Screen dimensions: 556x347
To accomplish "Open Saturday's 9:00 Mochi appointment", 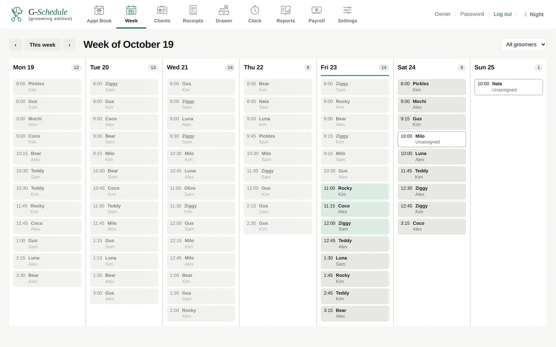I will [432, 105].
